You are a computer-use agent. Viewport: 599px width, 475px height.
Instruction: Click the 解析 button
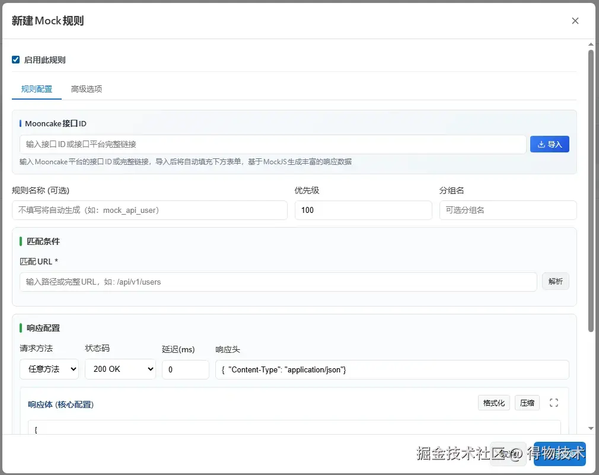tap(556, 282)
